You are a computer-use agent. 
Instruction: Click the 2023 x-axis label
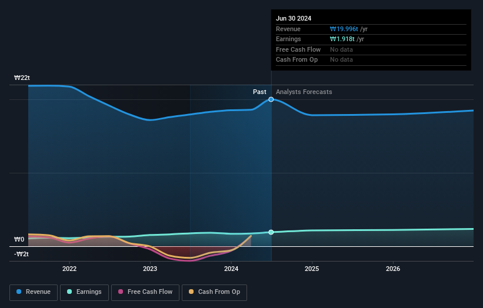(150, 269)
